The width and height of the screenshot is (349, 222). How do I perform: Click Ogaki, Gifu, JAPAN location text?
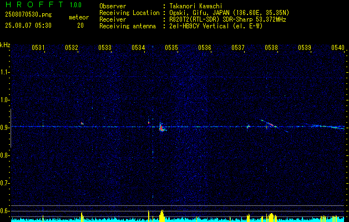click(x=229, y=13)
